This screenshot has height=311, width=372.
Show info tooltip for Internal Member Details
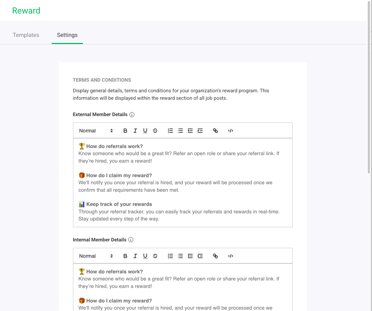pos(131,240)
